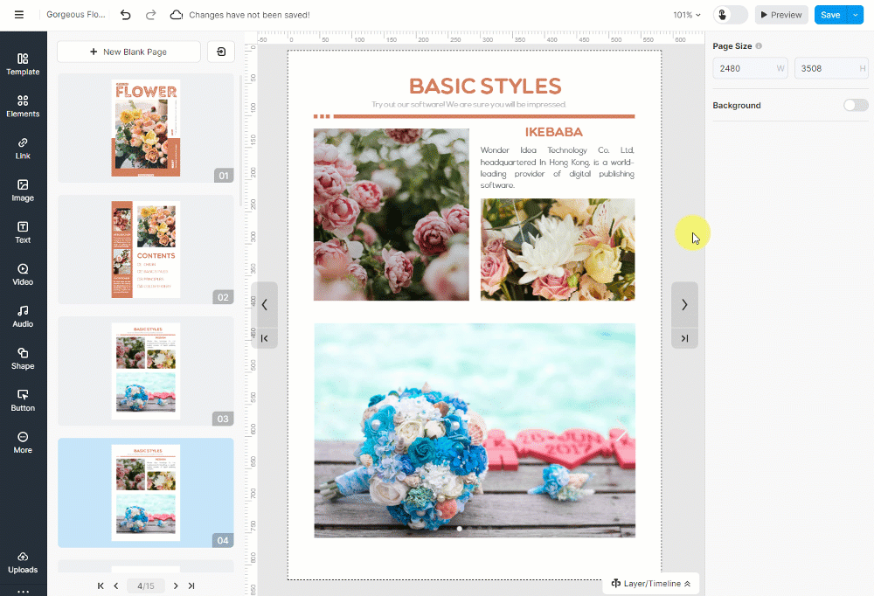Go to the next page with canvas right arrow
Screen dimensions: 874x596
pyautogui.click(x=684, y=304)
